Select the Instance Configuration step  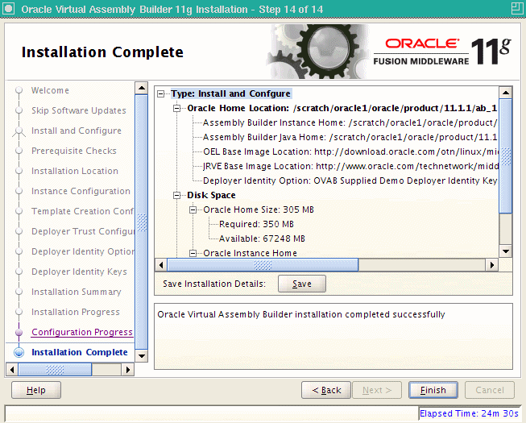[x=81, y=191]
